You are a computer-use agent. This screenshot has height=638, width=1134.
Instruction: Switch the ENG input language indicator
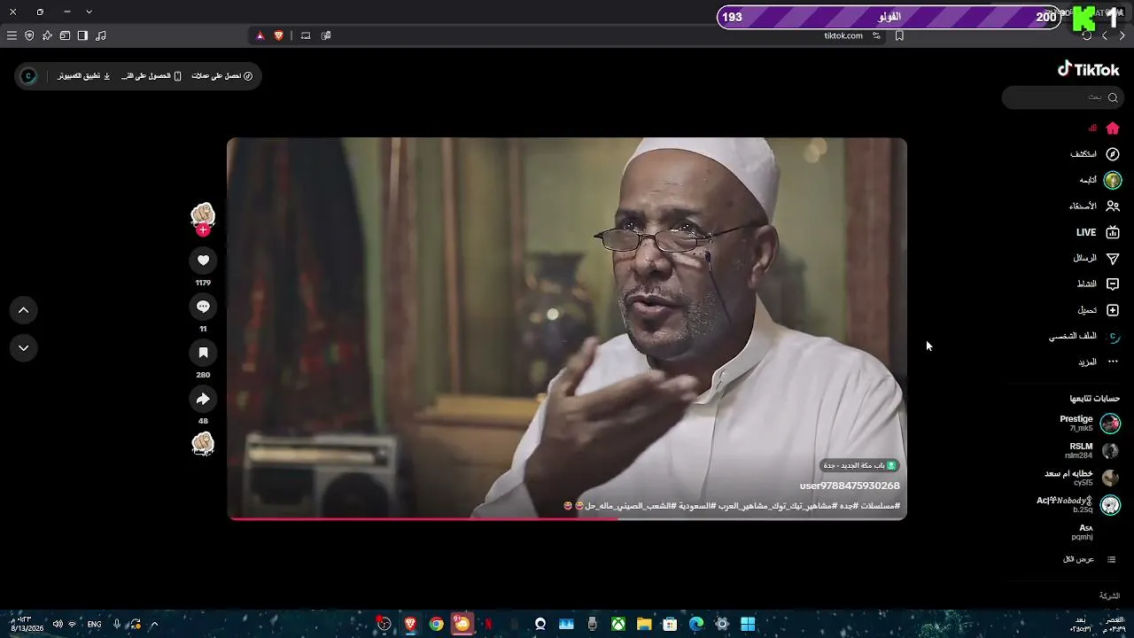tap(94, 624)
